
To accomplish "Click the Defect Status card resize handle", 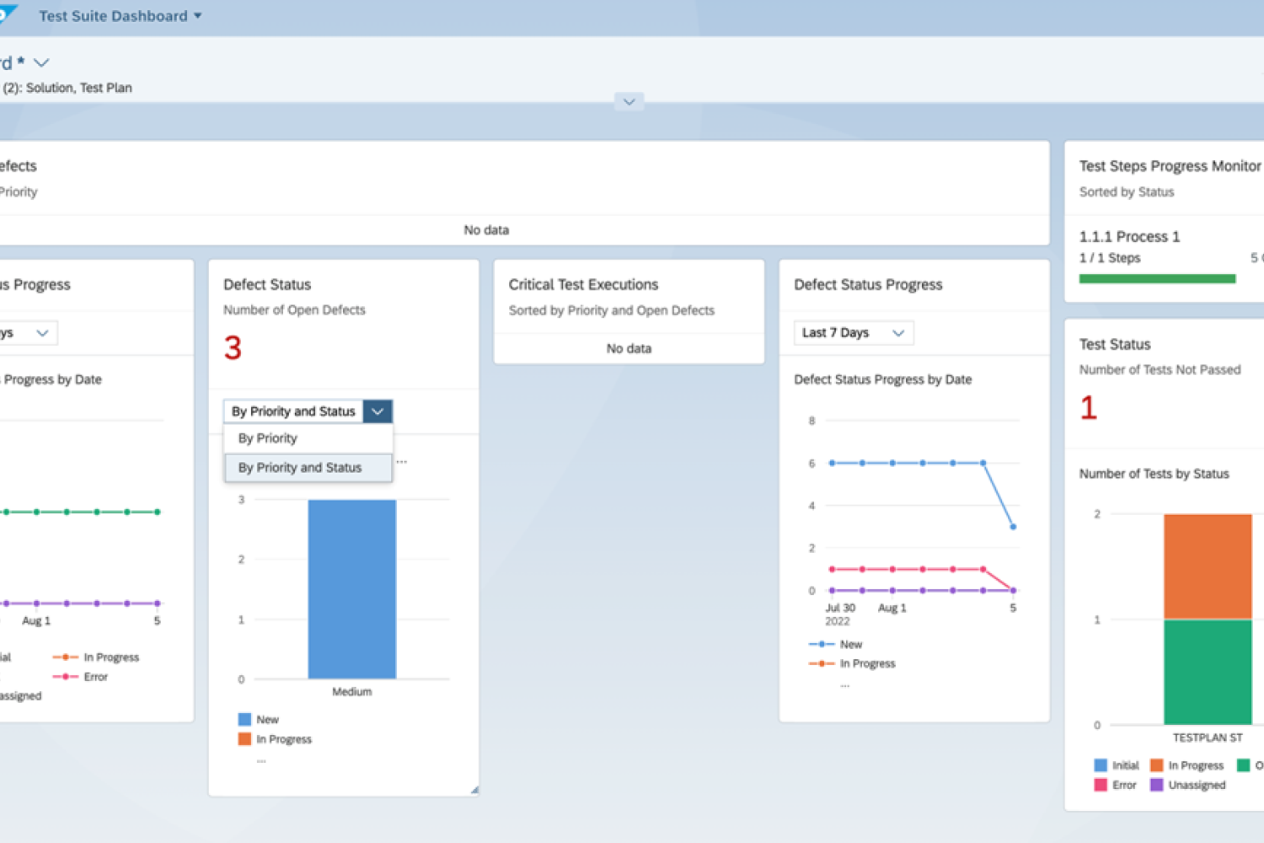I will click(474, 790).
